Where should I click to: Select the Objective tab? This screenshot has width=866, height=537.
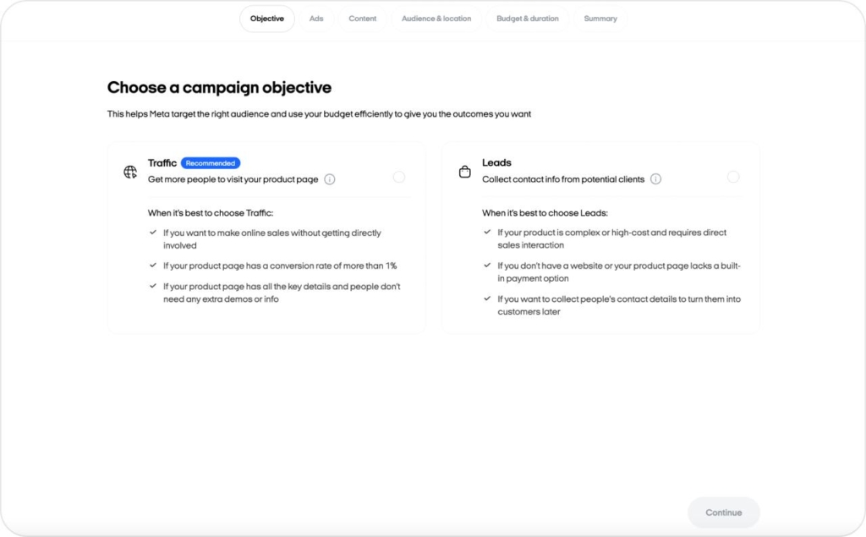click(266, 18)
